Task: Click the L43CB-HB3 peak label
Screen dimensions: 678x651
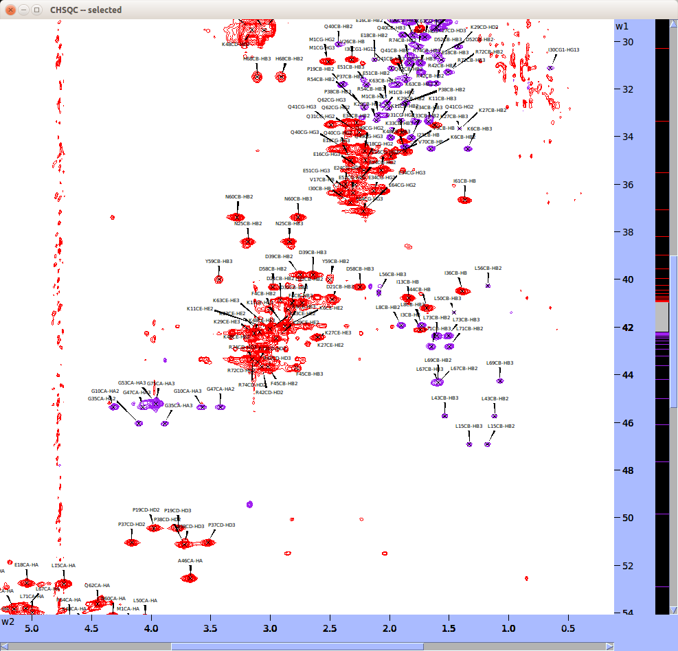Action: pos(444,398)
